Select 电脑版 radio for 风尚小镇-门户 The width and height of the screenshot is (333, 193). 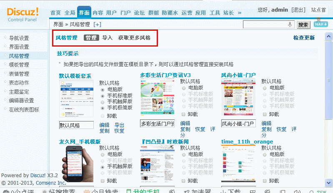[265, 88]
